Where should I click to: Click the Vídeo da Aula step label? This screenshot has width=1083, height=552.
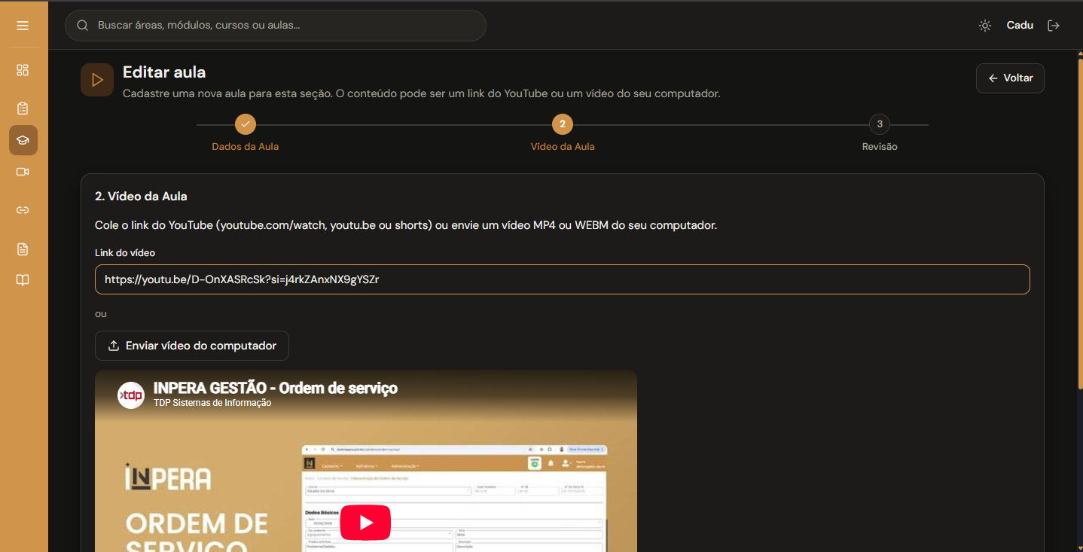(x=563, y=147)
